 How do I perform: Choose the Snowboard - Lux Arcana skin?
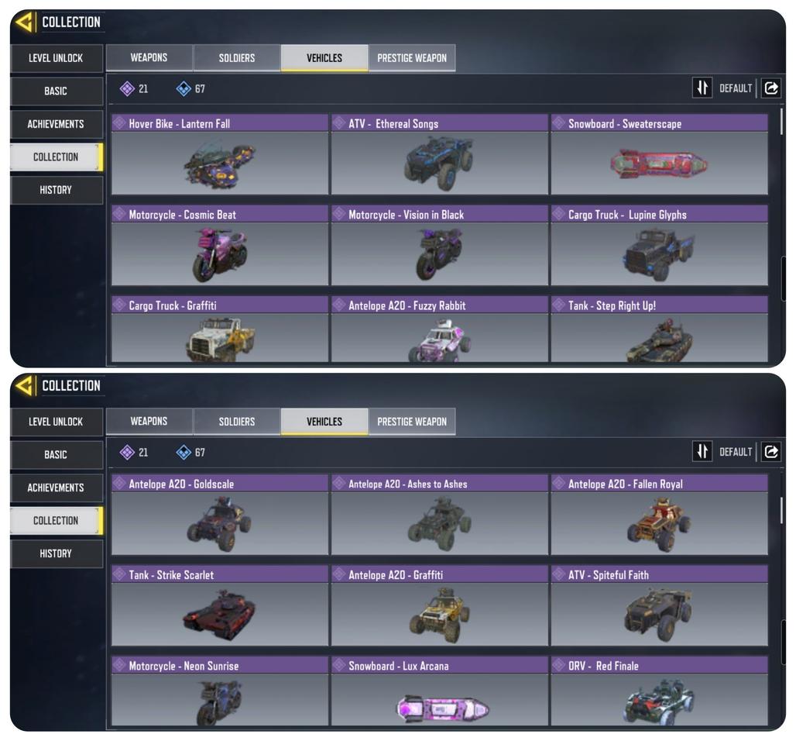click(440, 691)
